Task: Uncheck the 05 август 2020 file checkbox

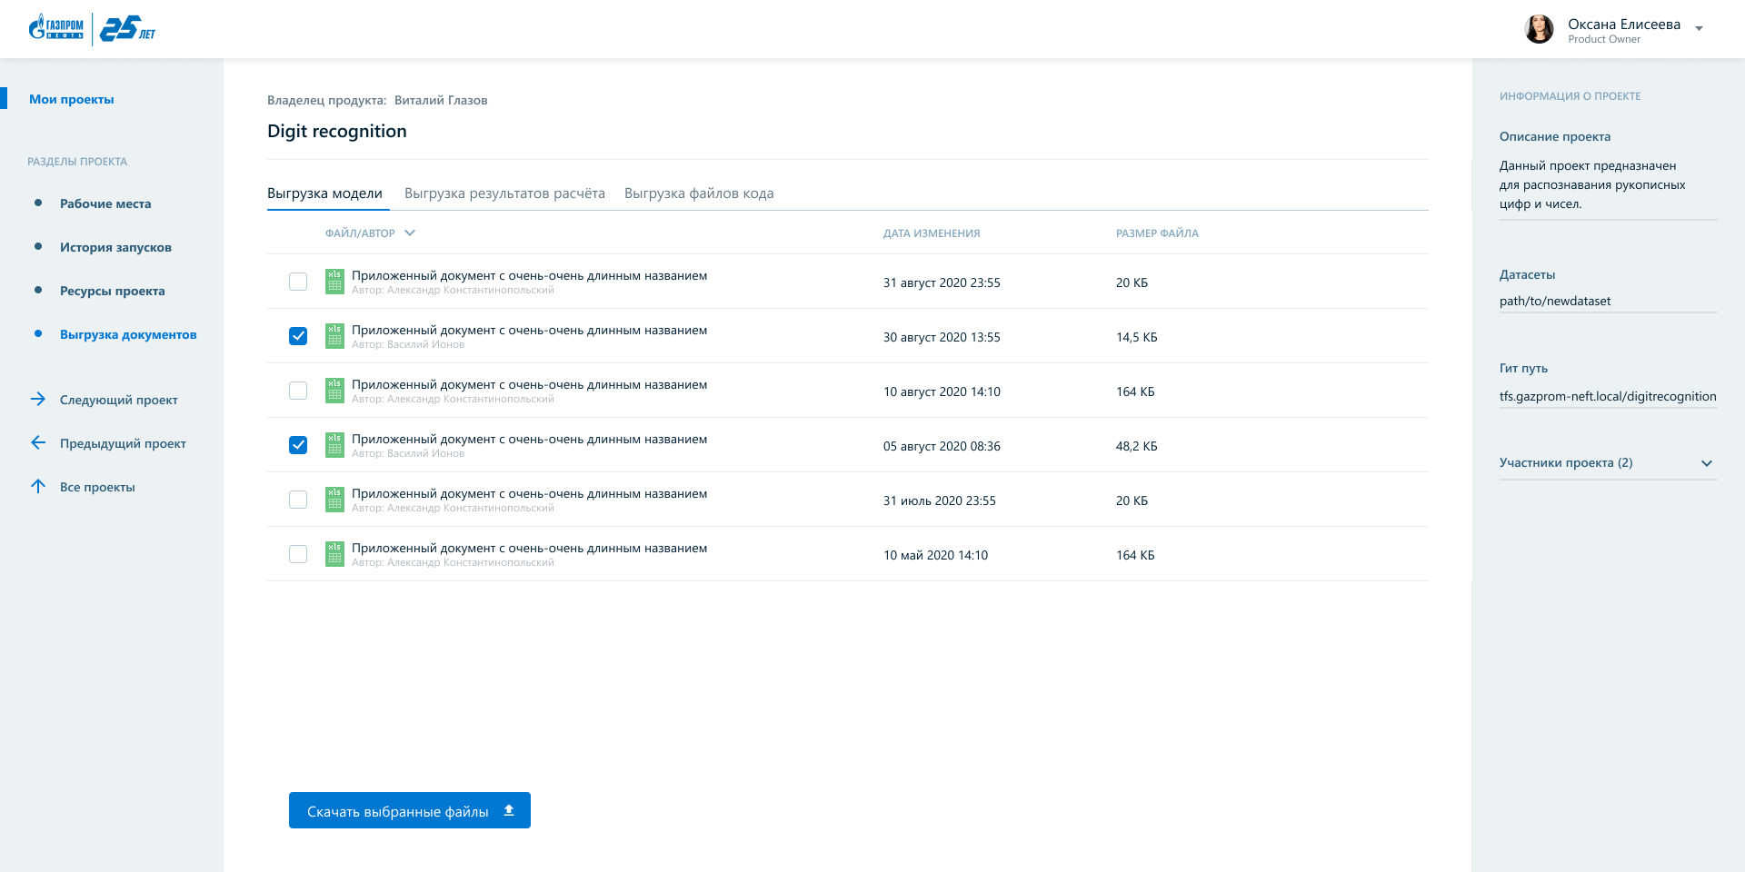Action: 298,445
